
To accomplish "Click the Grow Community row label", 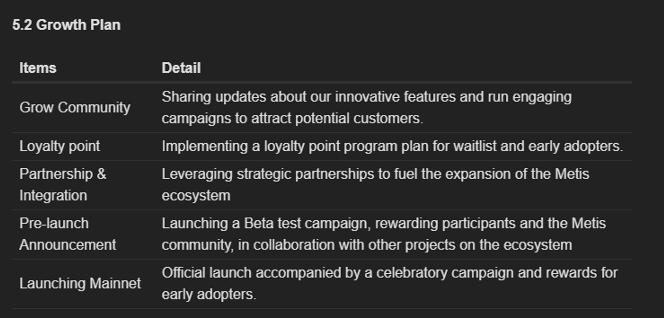I will point(75,107).
